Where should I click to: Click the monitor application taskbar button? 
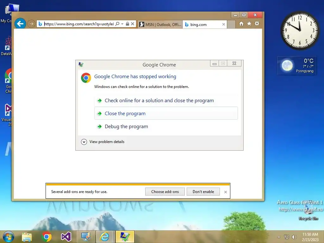pyautogui.click(x=85, y=237)
